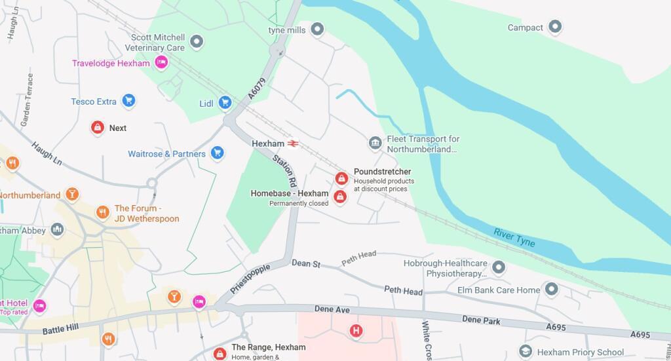This screenshot has width=671, height=361.
Task: Click the Hexham railway station icon
Action: coord(293,143)
